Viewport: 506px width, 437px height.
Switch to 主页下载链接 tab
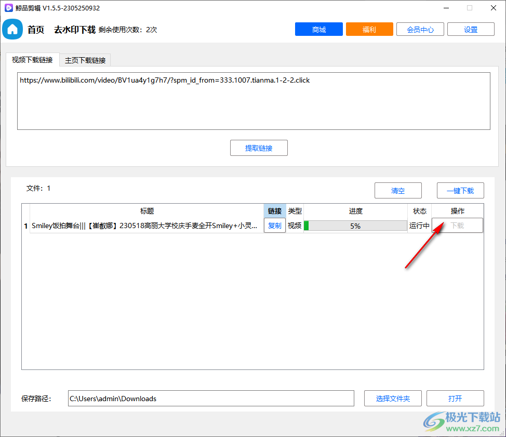85,60
